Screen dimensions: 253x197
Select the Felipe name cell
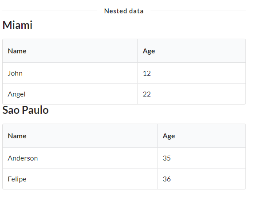80,179
